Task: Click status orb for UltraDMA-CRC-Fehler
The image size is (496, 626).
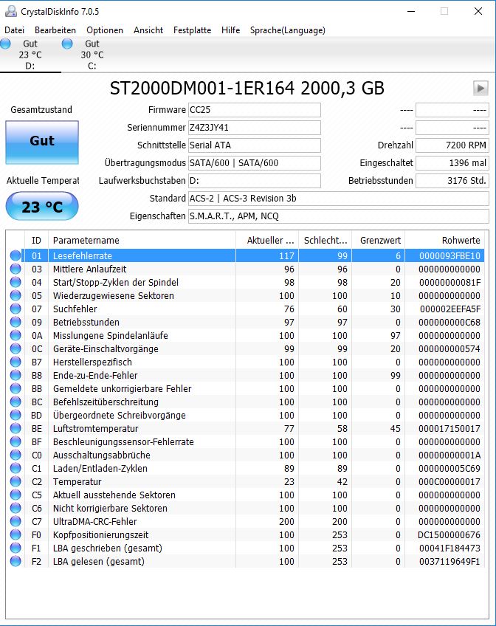Action: (15, 521)
